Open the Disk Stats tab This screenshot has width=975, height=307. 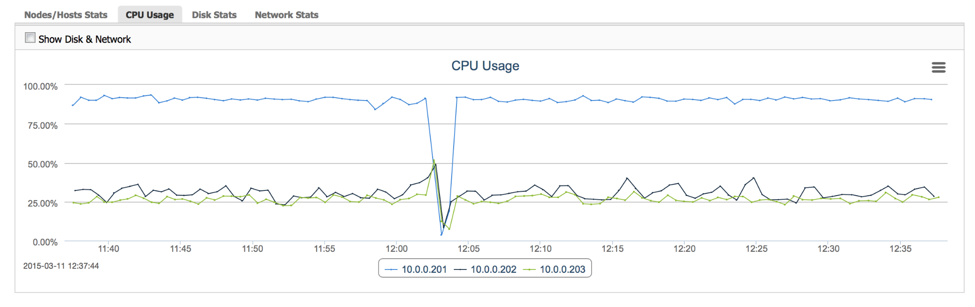(x=214, y=15)
